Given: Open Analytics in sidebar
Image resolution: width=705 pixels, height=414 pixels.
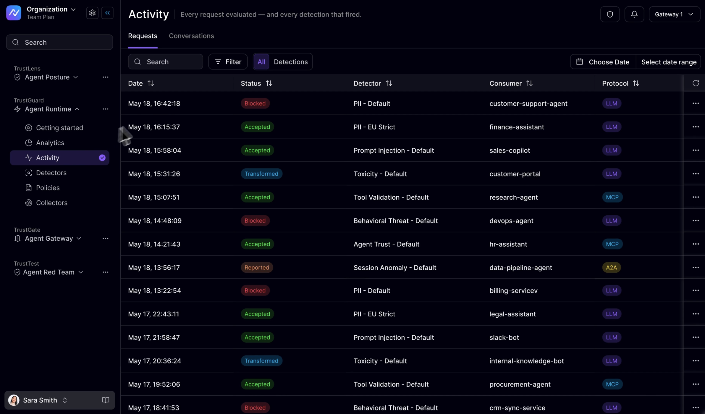Looking at the screenshot, I should 59,143.
